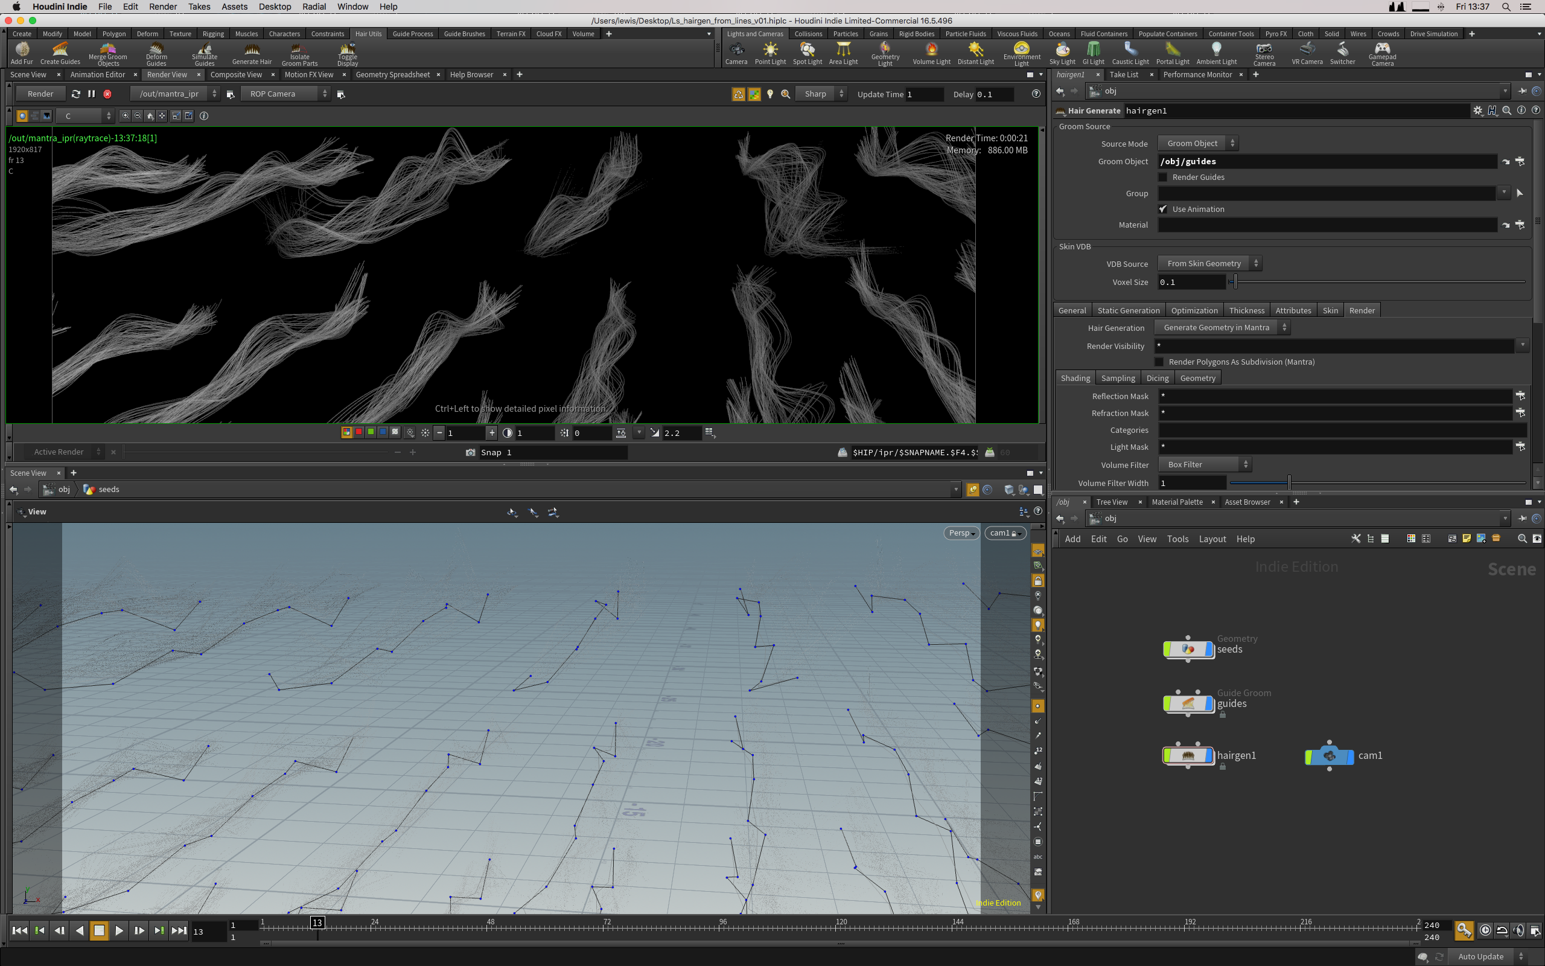Click the Persp viewport button

click(961, 533)
